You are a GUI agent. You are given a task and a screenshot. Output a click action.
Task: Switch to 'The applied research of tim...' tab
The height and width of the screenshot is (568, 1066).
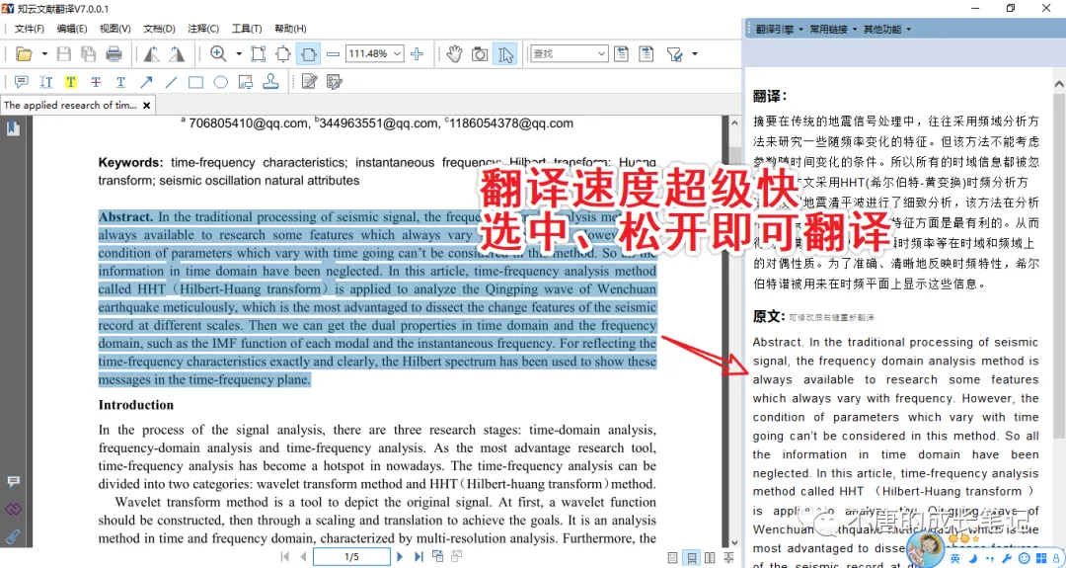(71, 106)
